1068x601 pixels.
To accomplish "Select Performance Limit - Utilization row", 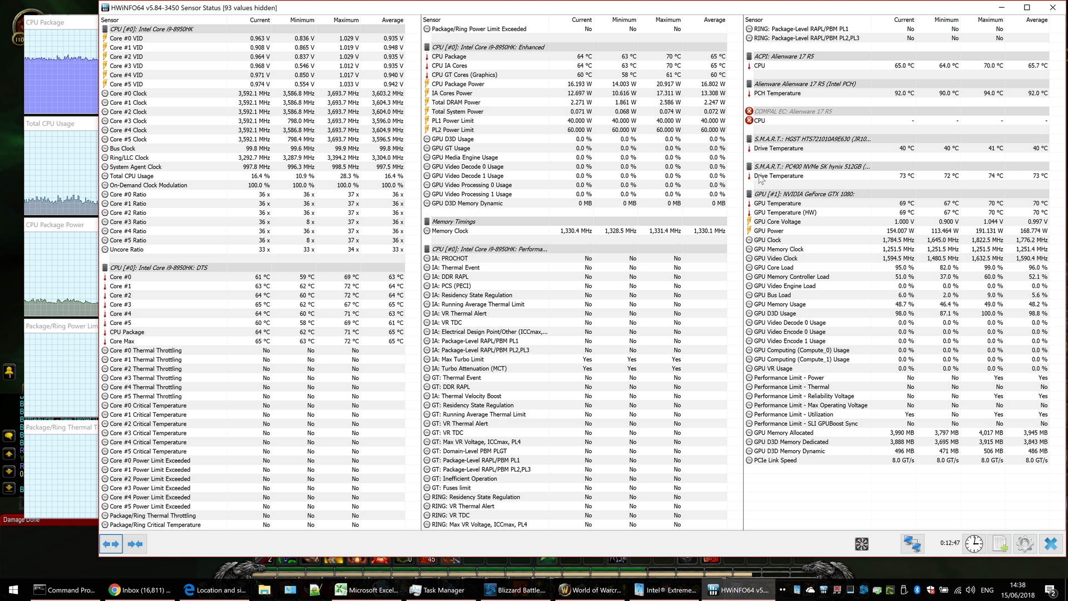I will [897, 415].
